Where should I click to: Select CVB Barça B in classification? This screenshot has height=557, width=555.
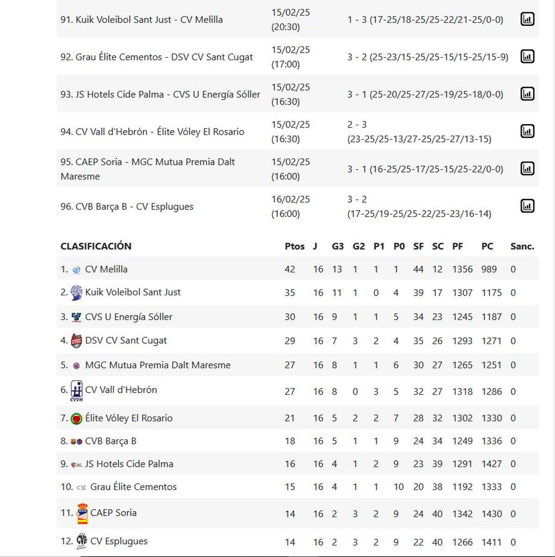coord(111,441)
